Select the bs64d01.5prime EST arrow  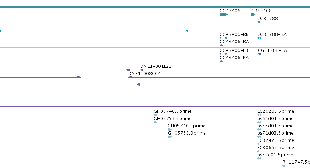259,122
